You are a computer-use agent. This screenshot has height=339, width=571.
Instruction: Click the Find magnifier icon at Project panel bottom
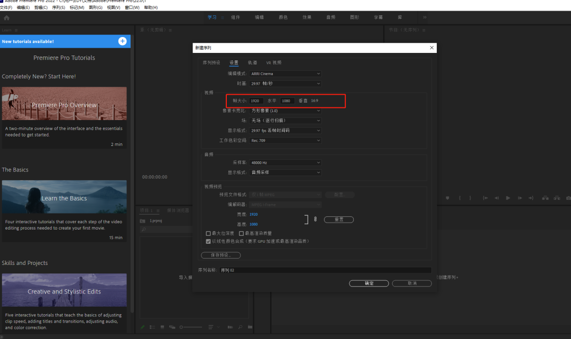tap(240, 327)
